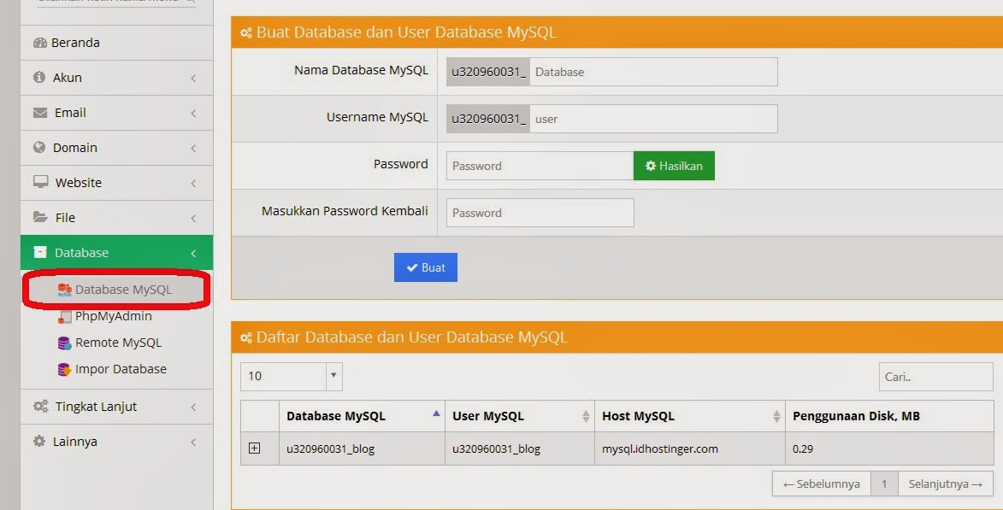The width and height of the screenshot is (1003, 510).
Task: Click u320960031_blog in User MySQL column
Action: tap(496, 448)
